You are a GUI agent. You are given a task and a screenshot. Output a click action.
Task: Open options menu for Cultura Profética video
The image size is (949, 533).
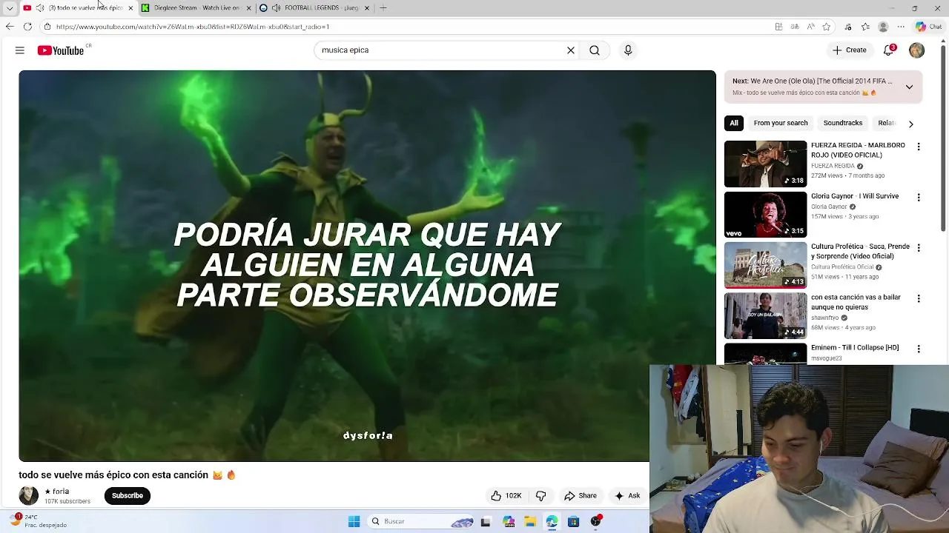click(x=919, y=248)
